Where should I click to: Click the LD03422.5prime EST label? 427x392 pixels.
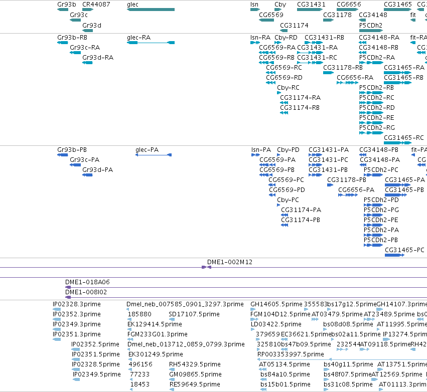click(x=276, y=324)
